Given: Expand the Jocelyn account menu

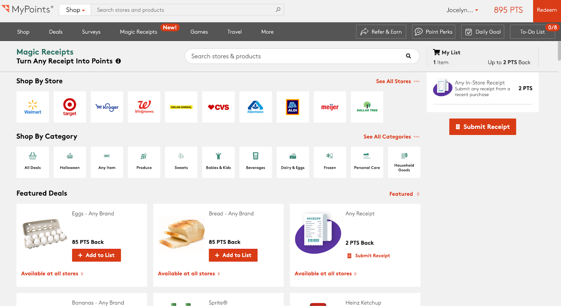Looking at the screenshot, I should pos(462,10).
